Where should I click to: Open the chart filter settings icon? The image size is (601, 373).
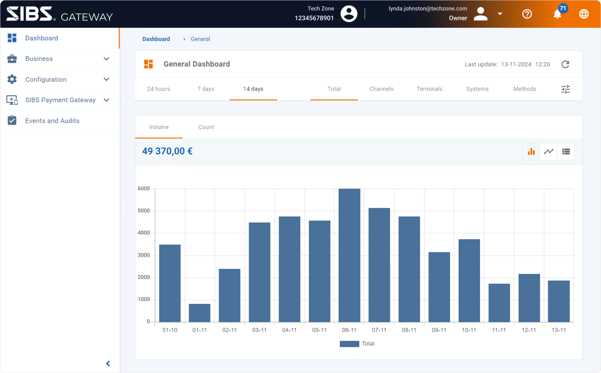(x=566, y=89)
